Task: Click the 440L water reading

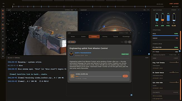Action: pyautogui.click(x=168, y=26)
